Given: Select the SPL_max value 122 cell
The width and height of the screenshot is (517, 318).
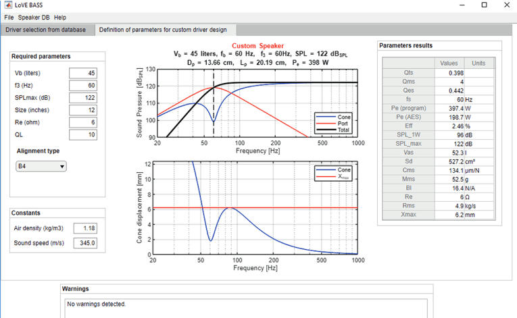Looking at the screenshot, I should point(449,144).
